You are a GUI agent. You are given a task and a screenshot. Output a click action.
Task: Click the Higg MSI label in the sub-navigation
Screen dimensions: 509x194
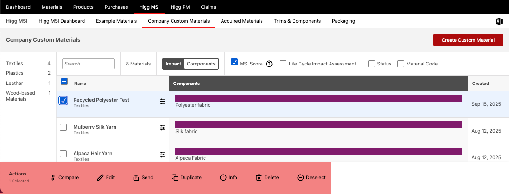17,21
